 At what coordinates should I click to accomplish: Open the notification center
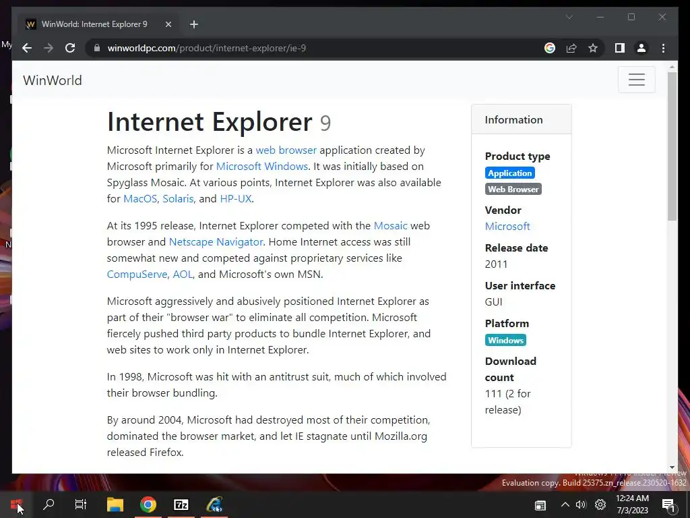point(668,505)
